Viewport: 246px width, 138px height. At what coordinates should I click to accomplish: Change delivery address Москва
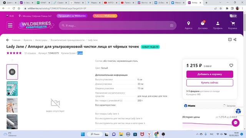tap(35, 16)
